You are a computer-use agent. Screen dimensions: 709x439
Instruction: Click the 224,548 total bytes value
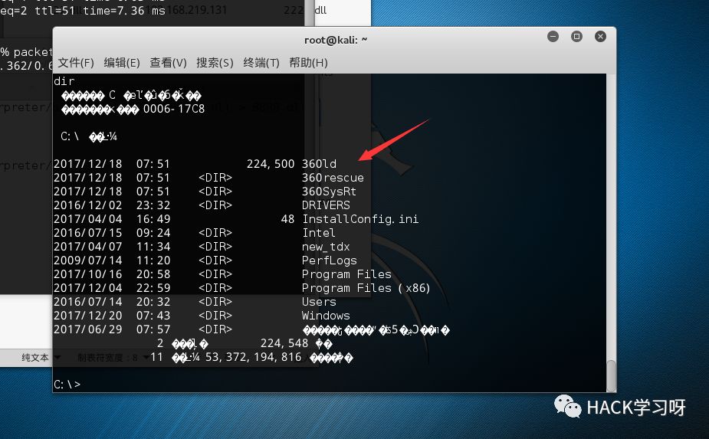click(284, 343)
